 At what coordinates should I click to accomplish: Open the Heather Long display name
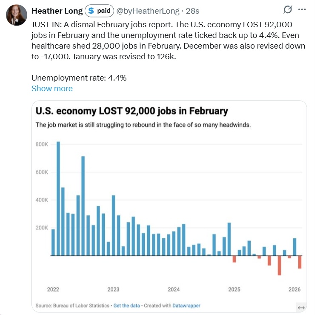57,10
